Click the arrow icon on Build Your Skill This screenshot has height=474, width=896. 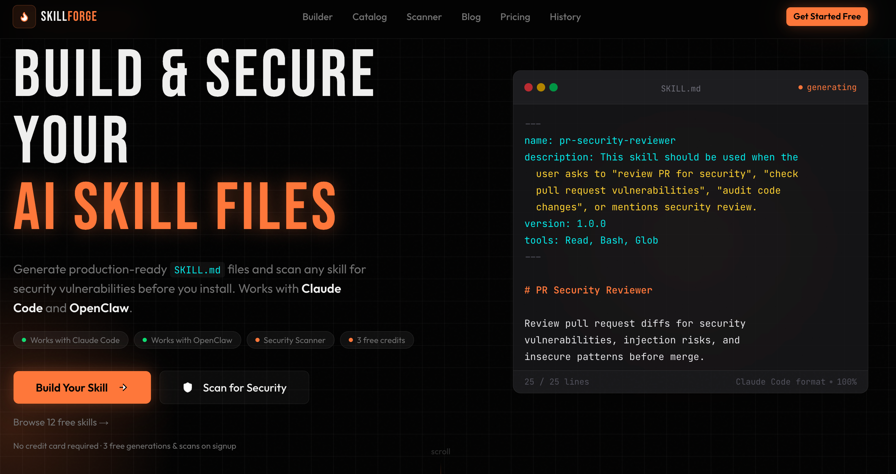point(123,387)
